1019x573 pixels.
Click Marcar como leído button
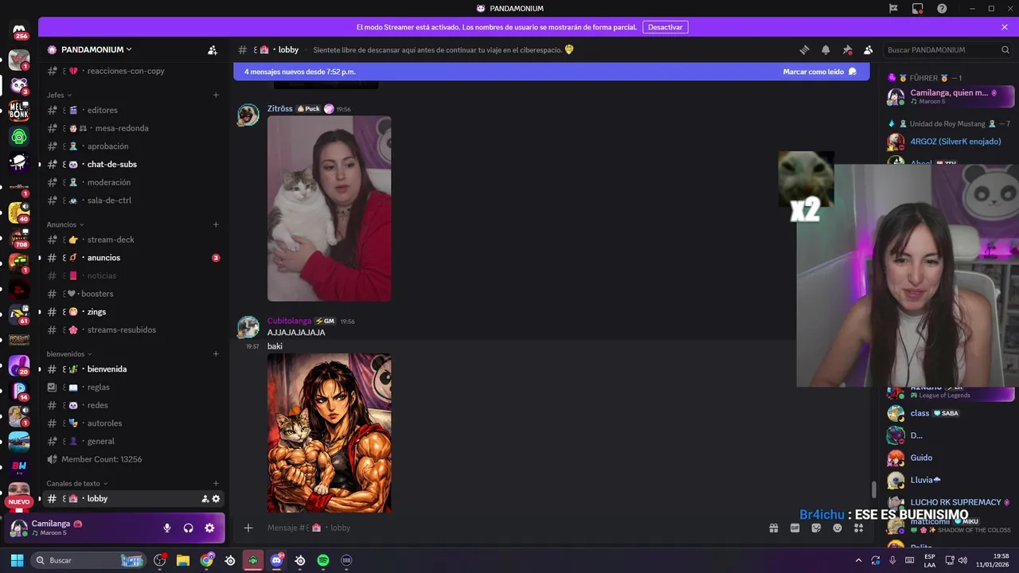(819, 72)
